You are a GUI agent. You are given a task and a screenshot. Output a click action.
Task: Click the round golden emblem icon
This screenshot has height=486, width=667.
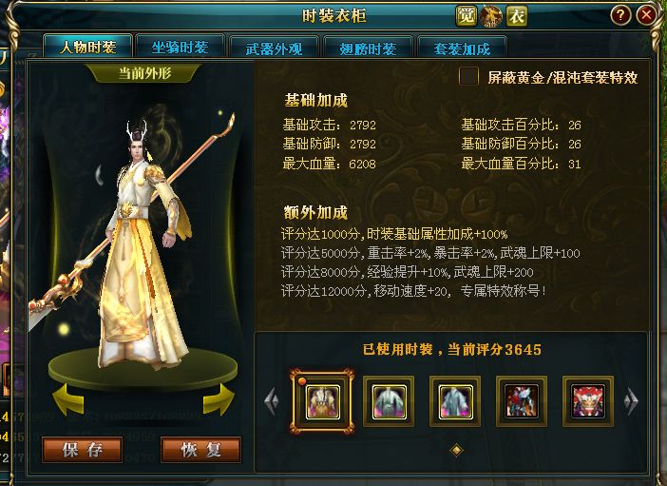click(x=491, y=16)
